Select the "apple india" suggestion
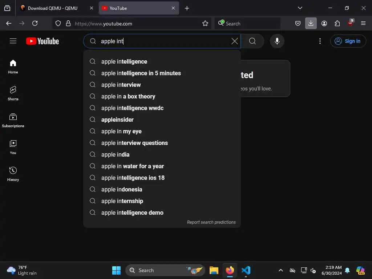Image resolution: width=372 pixels, height=279 pixels. pyautogui.click(x=162, y=154)
